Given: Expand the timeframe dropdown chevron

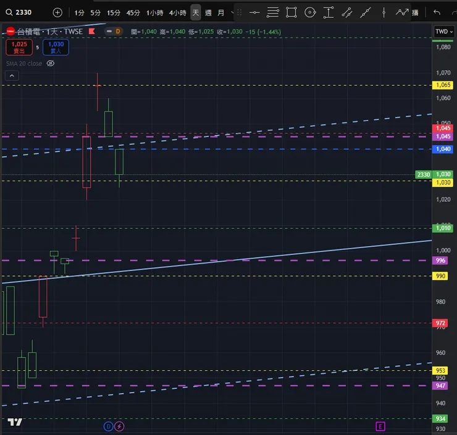Looking at the screenshot, I should click(x=232, y=13).
